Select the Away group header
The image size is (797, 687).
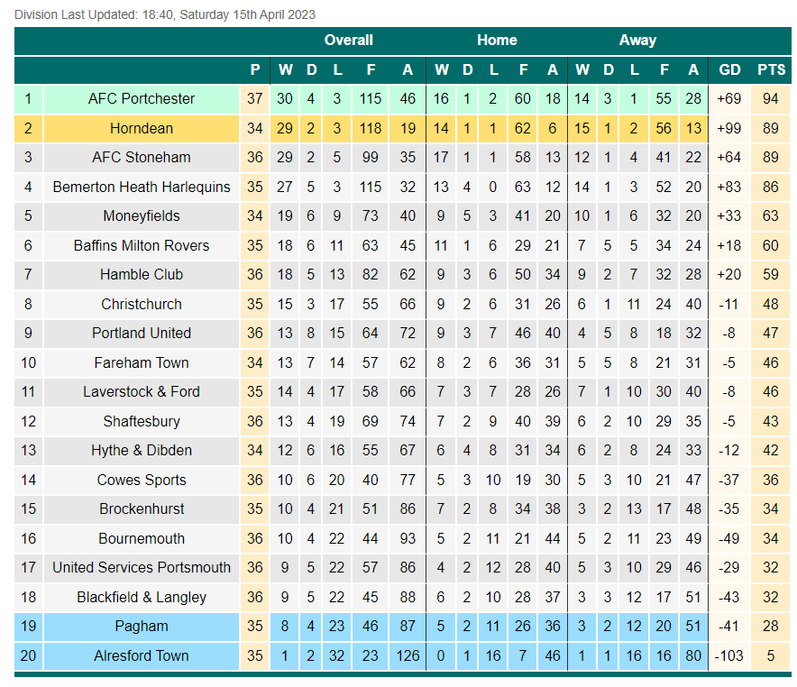pos(638,41)
